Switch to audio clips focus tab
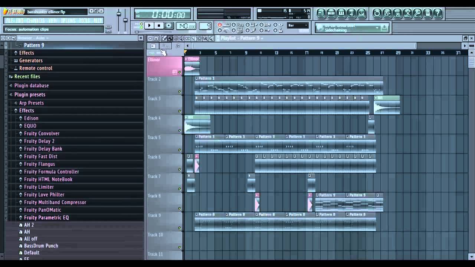Image resolution: width=475 pixels, height=267 pixels. 153,46
